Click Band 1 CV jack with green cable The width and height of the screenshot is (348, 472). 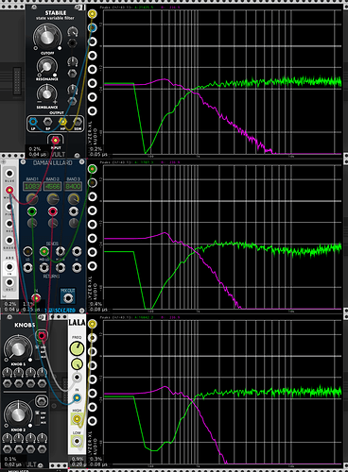click(32, 211)
